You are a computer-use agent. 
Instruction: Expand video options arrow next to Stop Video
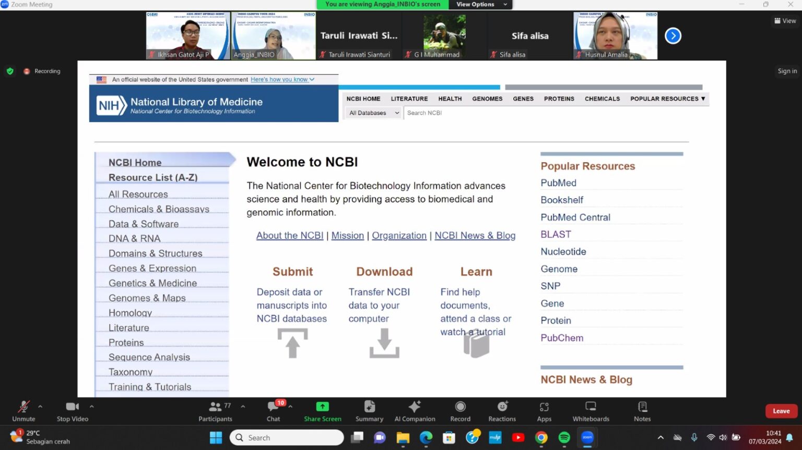(x=91, y=406)
